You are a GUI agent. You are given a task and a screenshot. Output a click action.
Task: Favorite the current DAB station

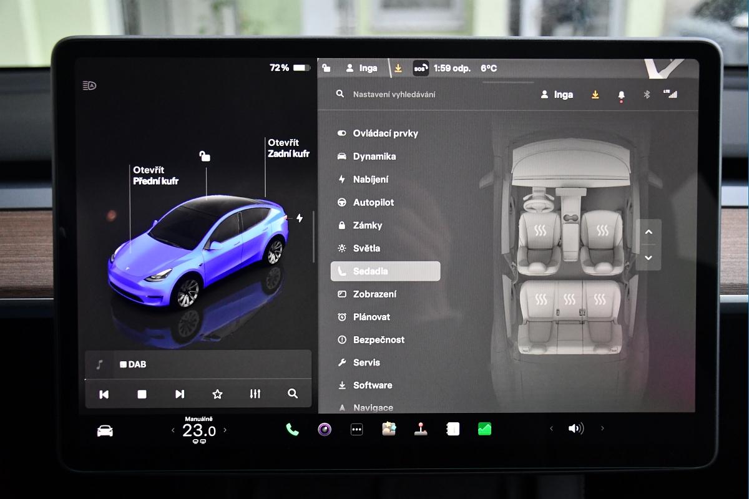pyautogui.click(x=217, y=394)
